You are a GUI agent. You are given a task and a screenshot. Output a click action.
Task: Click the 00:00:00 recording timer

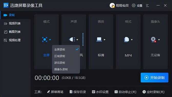[x=47, y=78]
